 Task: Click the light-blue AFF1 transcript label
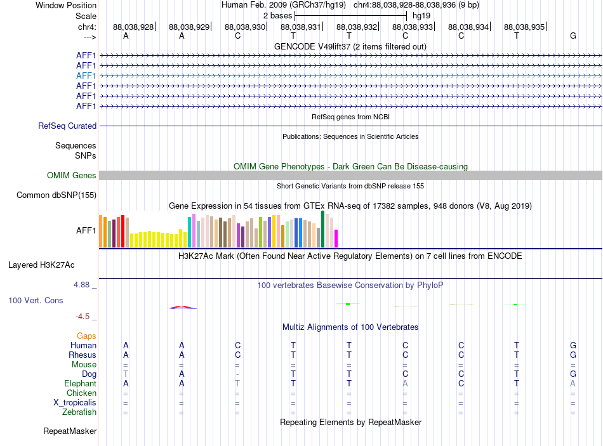(86, 75)
